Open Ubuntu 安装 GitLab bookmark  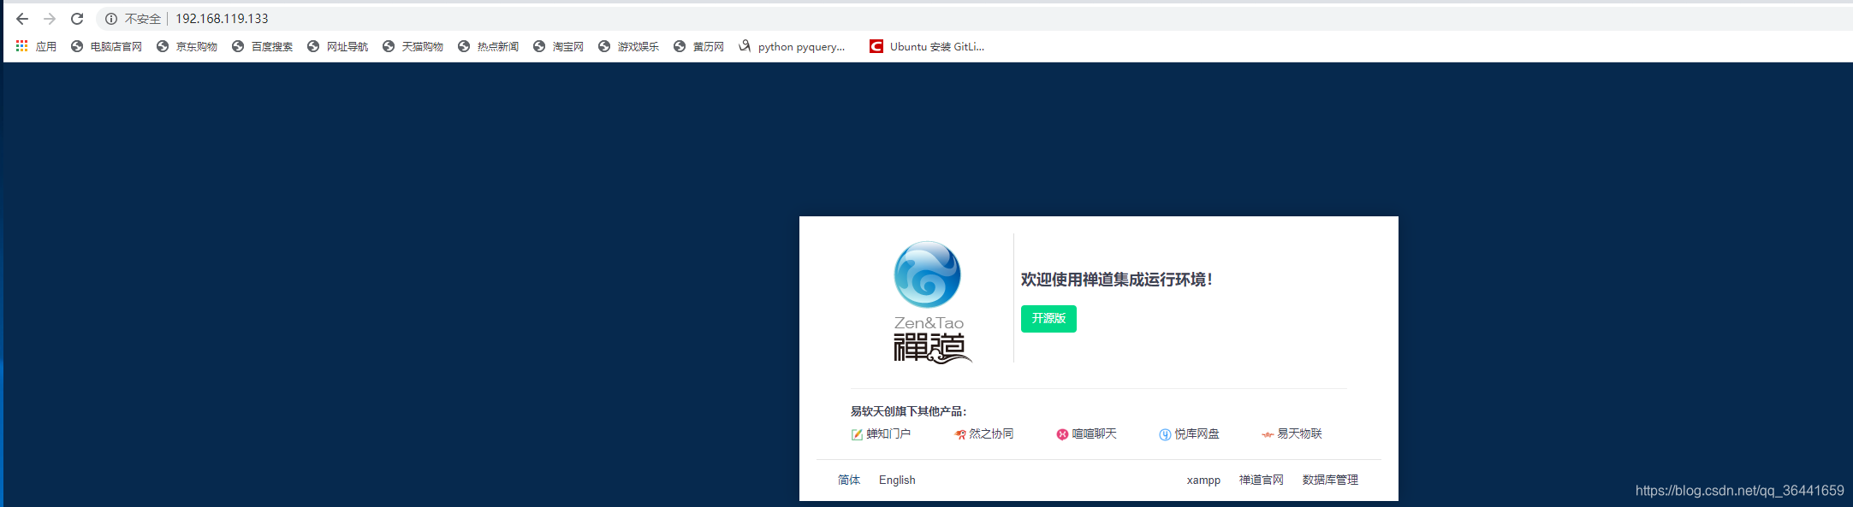pos(927,46)
